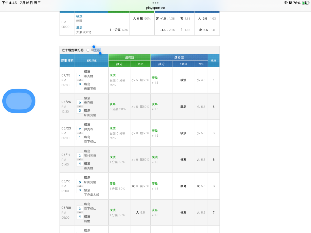Tap the blue floating oval button
311x233 pixels.
click(x=19, y=101)
